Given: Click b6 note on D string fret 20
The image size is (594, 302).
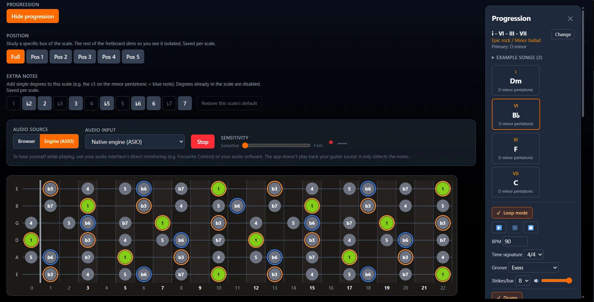Looking at the screenshot, I should click(x=405, y=240).
